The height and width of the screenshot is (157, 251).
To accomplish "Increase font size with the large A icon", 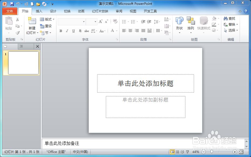I will tap(100, 21).
